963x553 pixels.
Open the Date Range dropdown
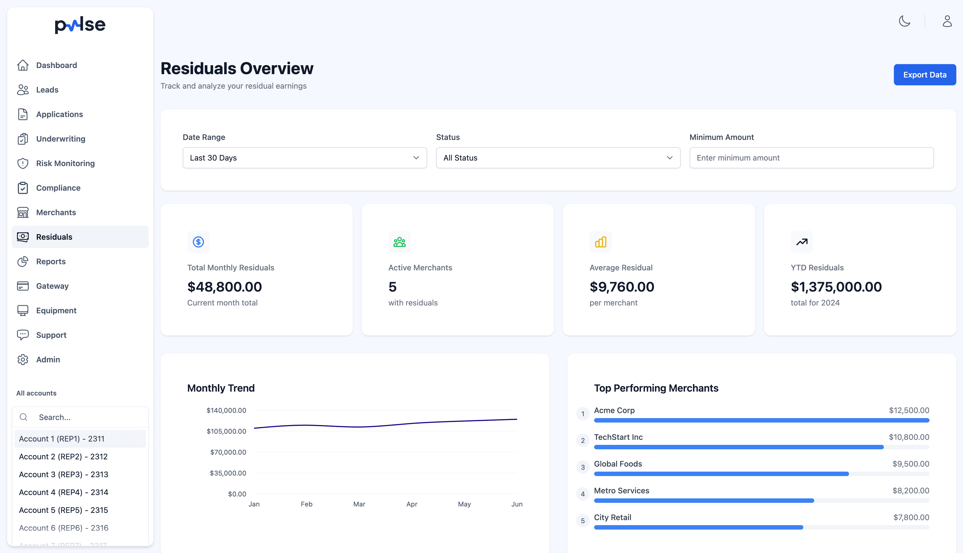(x=304, y=157)
